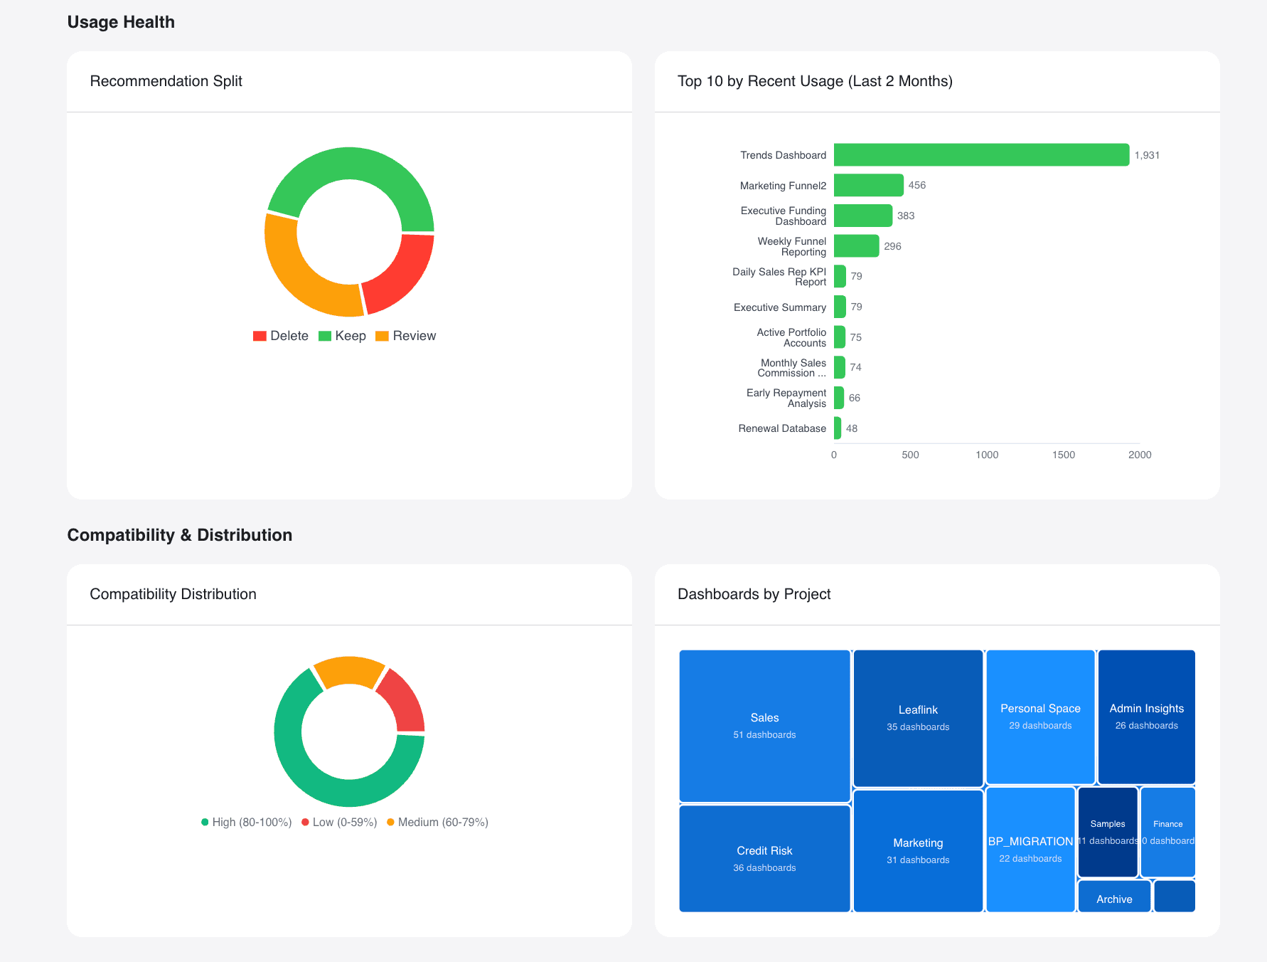Toggle the High (80-100%) compatibility legend entry
This screenshot has width=1267, height=962.
point(246,822)
